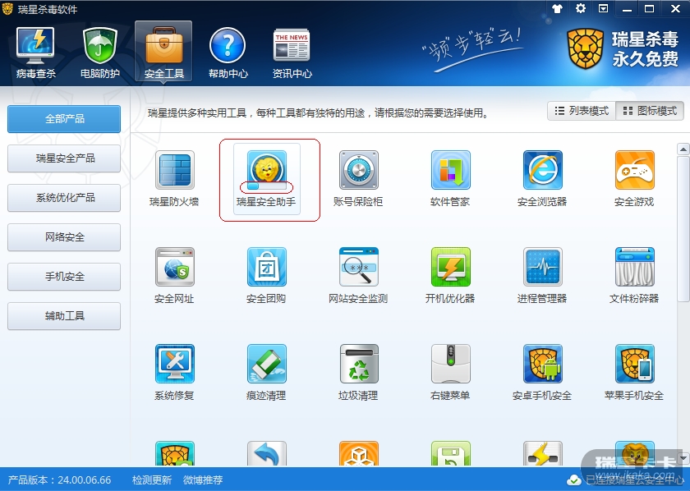Choose the 网络安全 category
This screenshot has width=690, height=491.
(x=64, y=237)
